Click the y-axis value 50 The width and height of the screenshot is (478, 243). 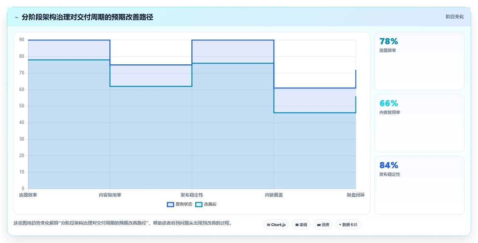(x=22, y=106)
